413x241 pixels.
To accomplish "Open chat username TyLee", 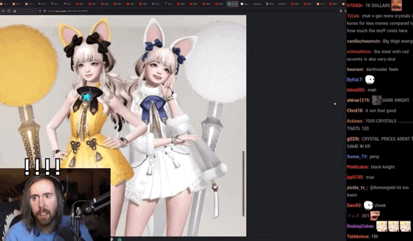I will (353, 16).
